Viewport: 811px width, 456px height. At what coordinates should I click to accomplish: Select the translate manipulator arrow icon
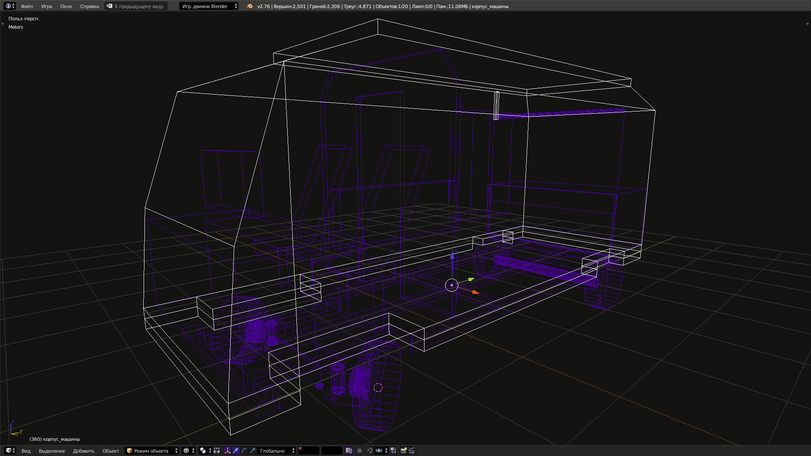(x=236, y=451)
